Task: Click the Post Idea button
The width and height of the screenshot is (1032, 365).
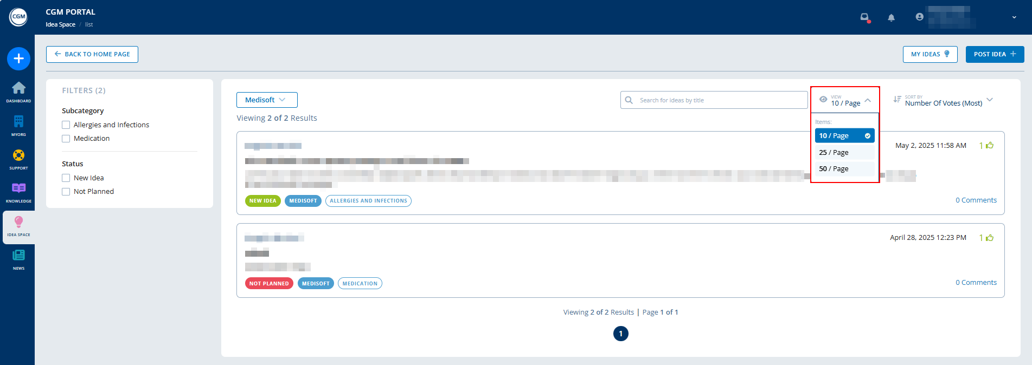Action: [995, 54]
